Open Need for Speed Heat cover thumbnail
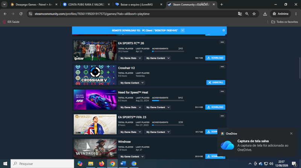 (x=95, y=100)
